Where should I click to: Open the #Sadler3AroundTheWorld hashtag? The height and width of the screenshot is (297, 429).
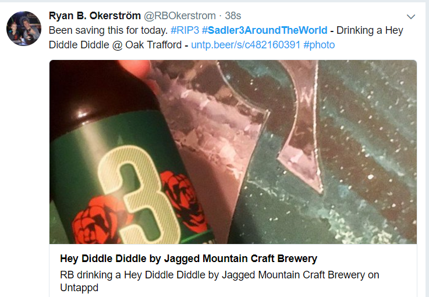tap(265, 30)
